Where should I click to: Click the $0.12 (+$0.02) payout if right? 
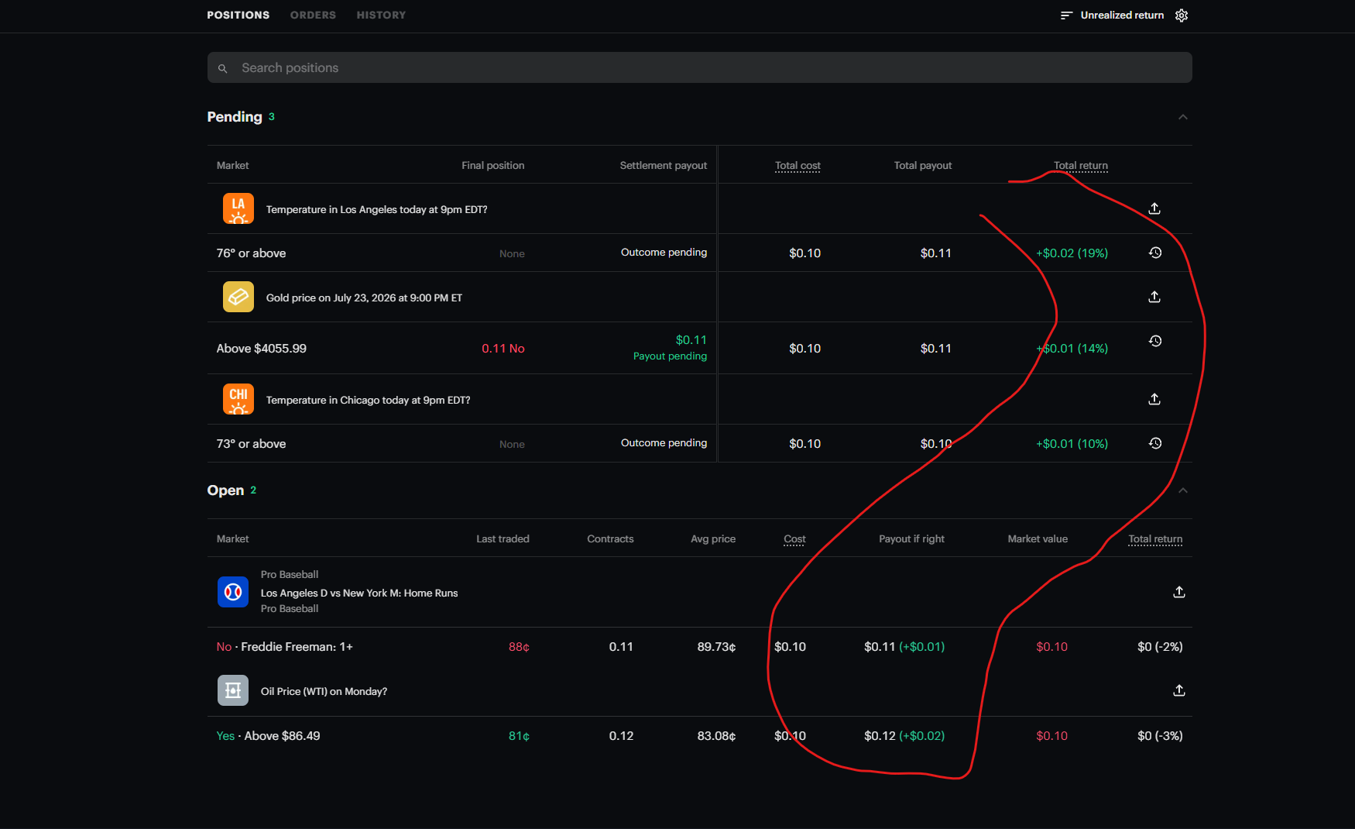point(904,736)
